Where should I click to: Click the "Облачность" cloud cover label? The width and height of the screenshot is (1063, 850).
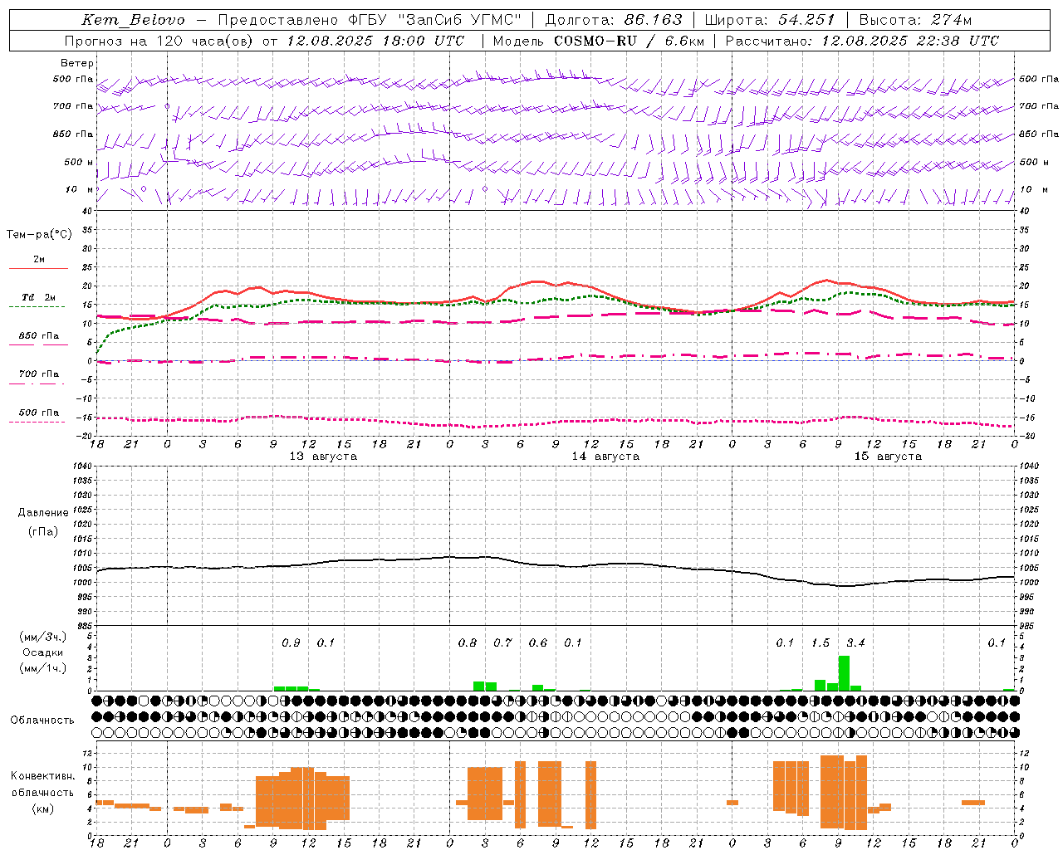pyautogui.click(x=42, y=721)
